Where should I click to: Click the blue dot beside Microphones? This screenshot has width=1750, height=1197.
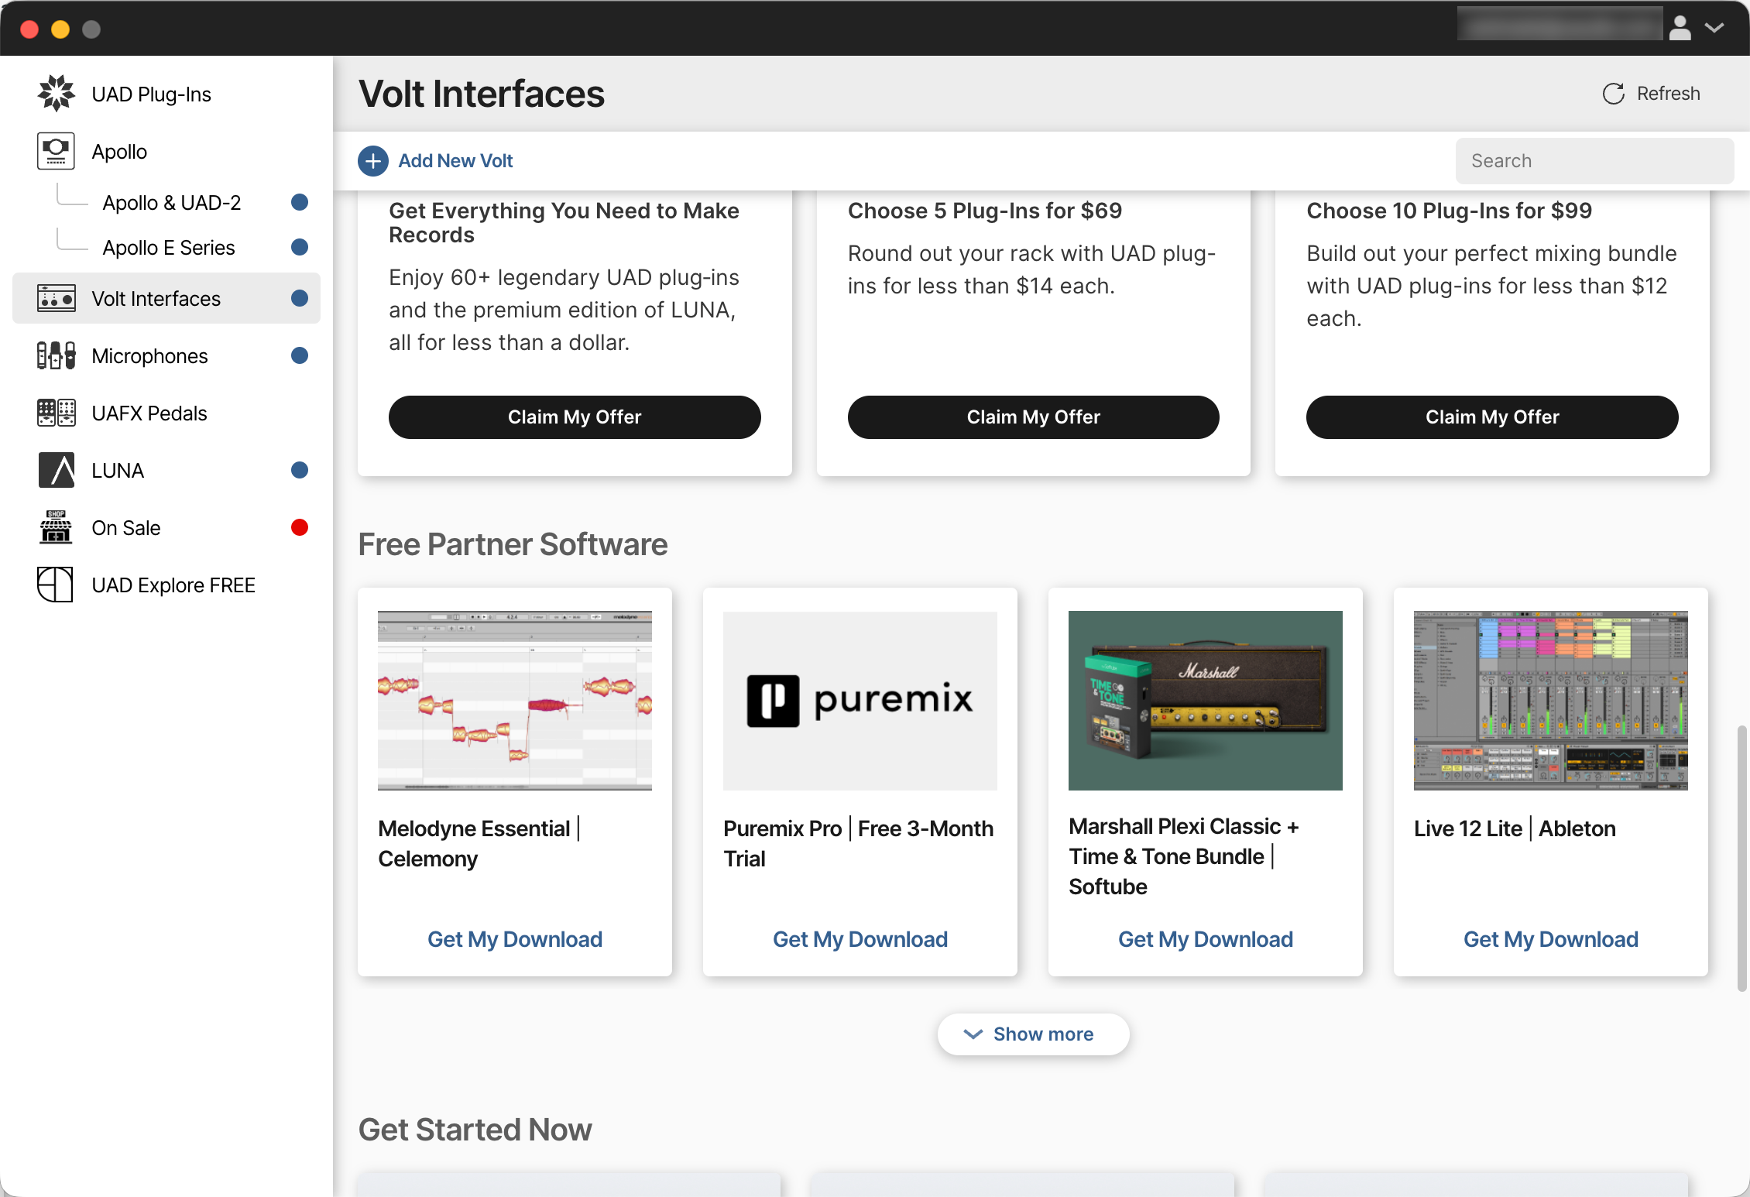(300, 355)
